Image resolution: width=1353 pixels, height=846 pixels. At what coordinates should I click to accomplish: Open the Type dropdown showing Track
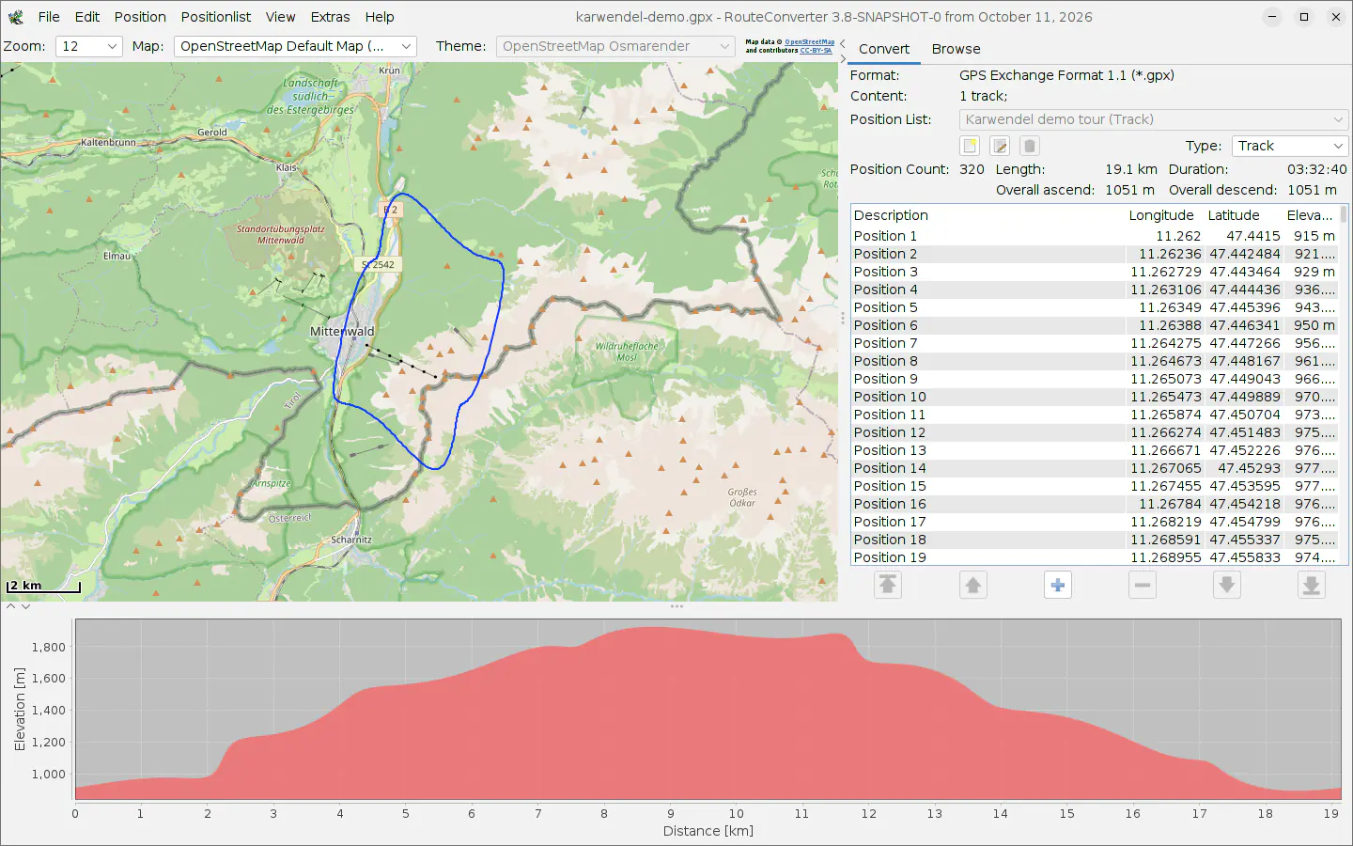[x=1290, y=146]
